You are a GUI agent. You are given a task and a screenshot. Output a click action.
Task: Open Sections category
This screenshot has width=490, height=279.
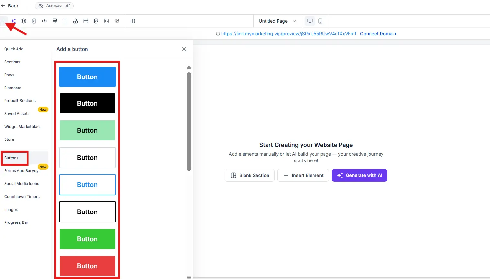click(12, 62)
